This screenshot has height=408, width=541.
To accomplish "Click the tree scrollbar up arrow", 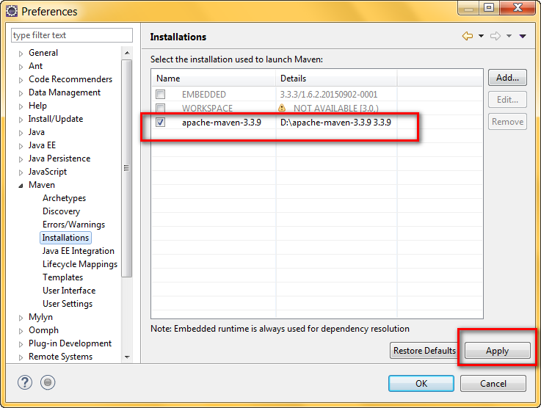I will tap(127, 53).
